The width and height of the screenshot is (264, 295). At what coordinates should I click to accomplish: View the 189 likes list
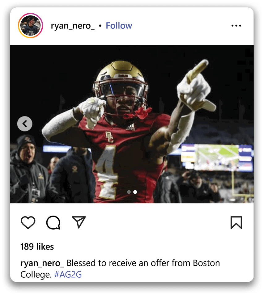tap(37, 247)
